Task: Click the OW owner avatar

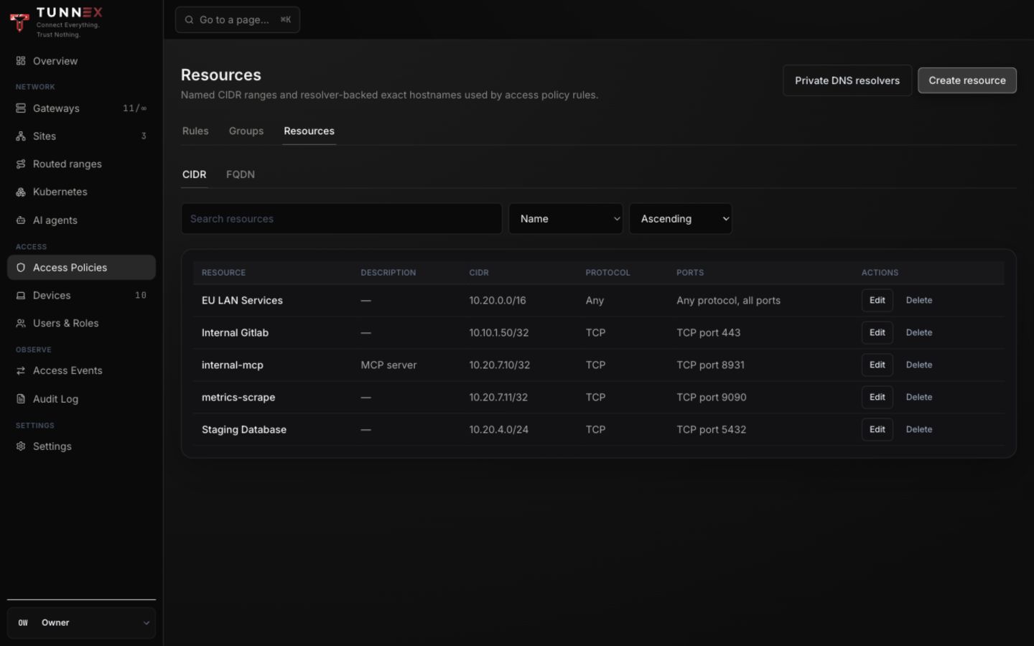Action: (23, 623)
